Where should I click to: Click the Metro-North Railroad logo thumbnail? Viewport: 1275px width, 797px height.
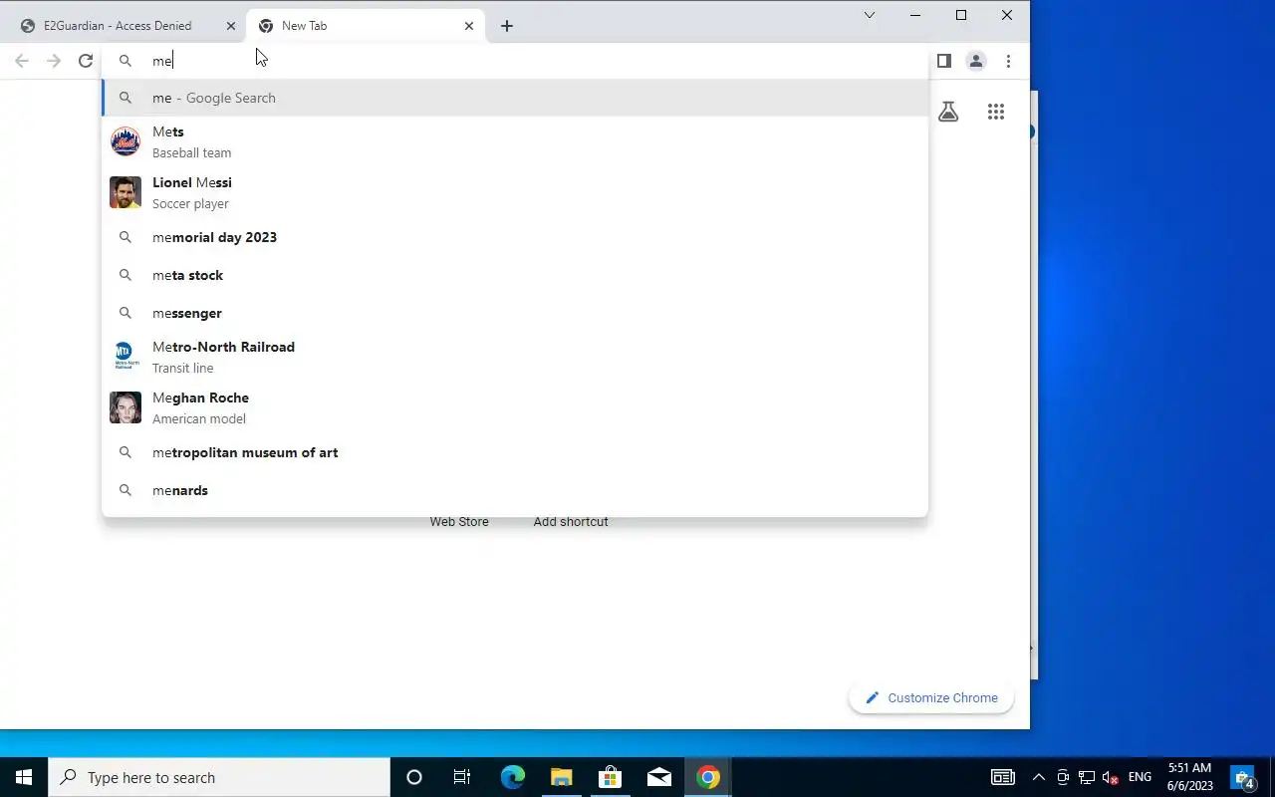126,357
